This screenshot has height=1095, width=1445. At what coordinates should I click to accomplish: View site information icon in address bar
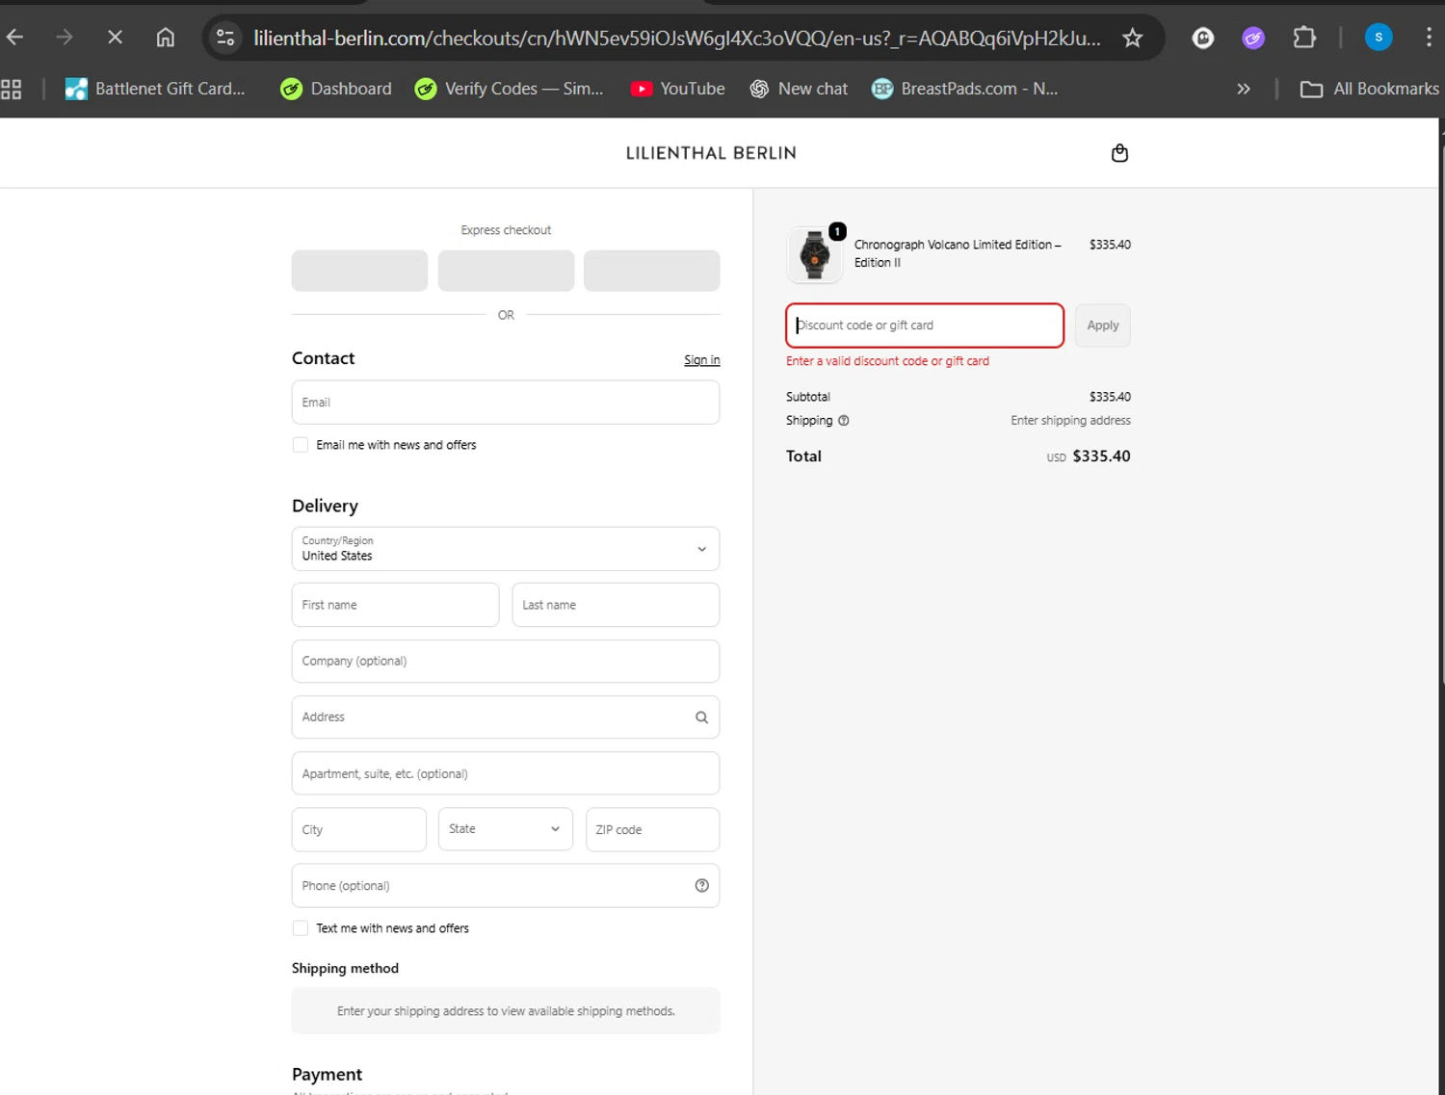225,38
